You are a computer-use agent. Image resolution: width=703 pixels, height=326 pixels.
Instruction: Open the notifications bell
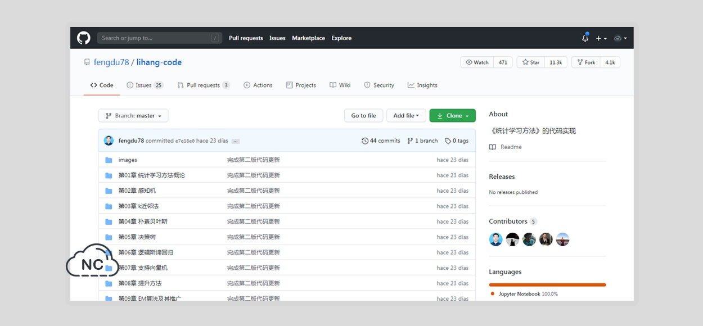tap(585, 38)
